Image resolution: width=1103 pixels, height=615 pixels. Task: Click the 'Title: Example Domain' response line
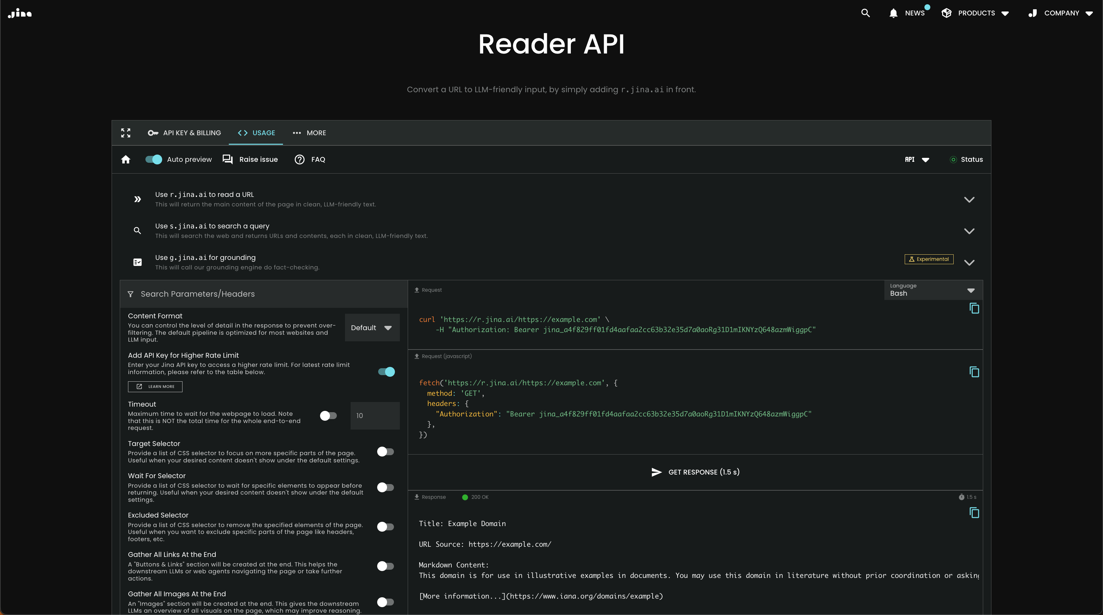(462, 523)
